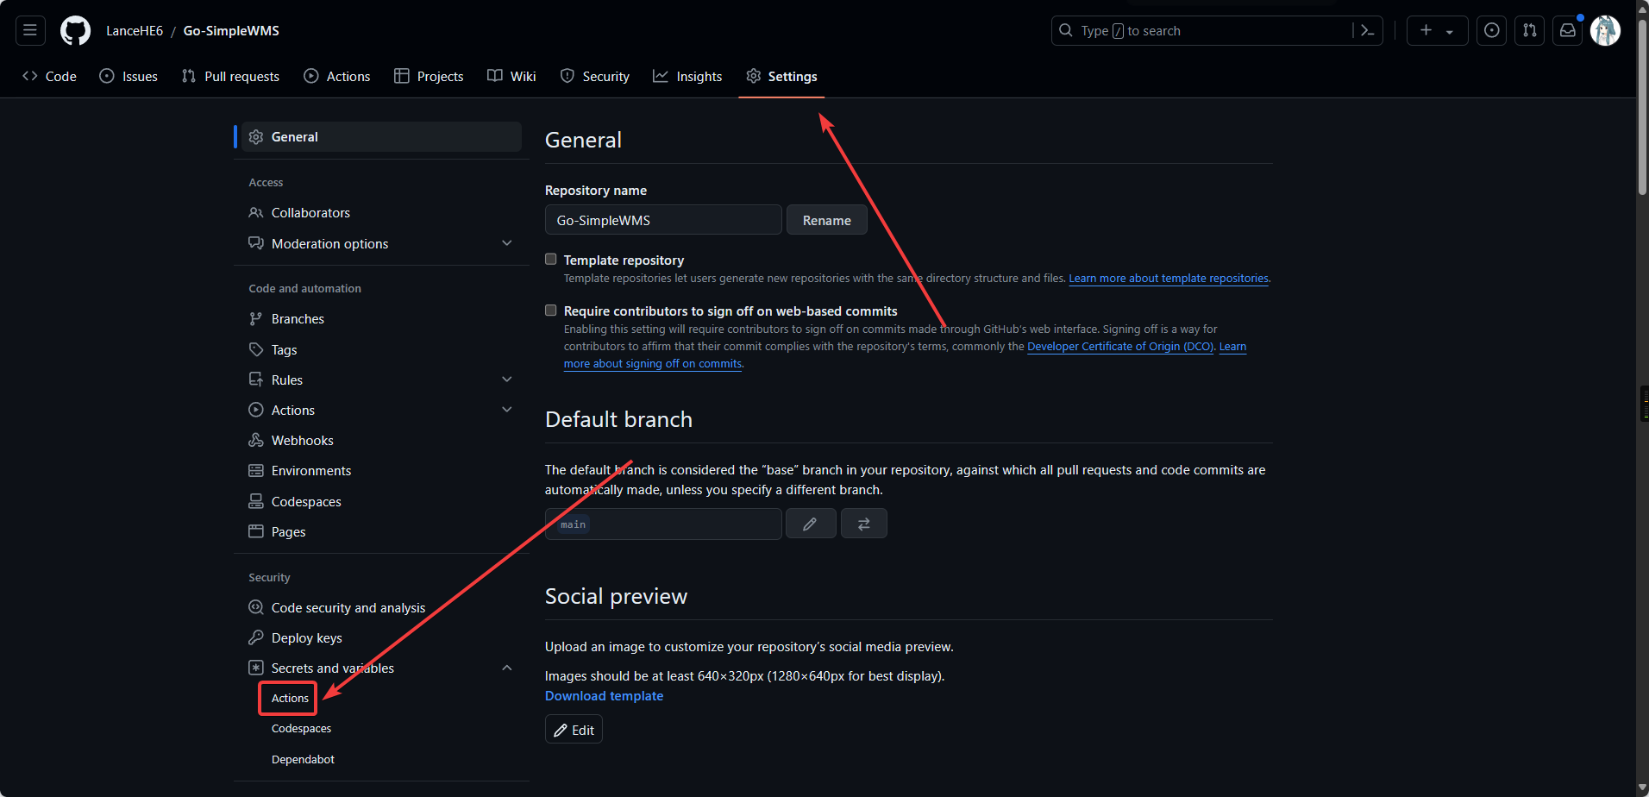
Task: Open the pull requests icon in header
Action: [x=1529, y=31]
